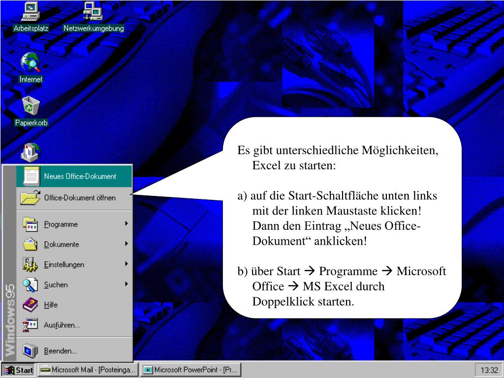Switch to Microsoft PowerPoint - [Pr... taskbar button
Image resolution: width=504 pixels, height=378 pixels.
pyautogui.click(x=191, y=370)
